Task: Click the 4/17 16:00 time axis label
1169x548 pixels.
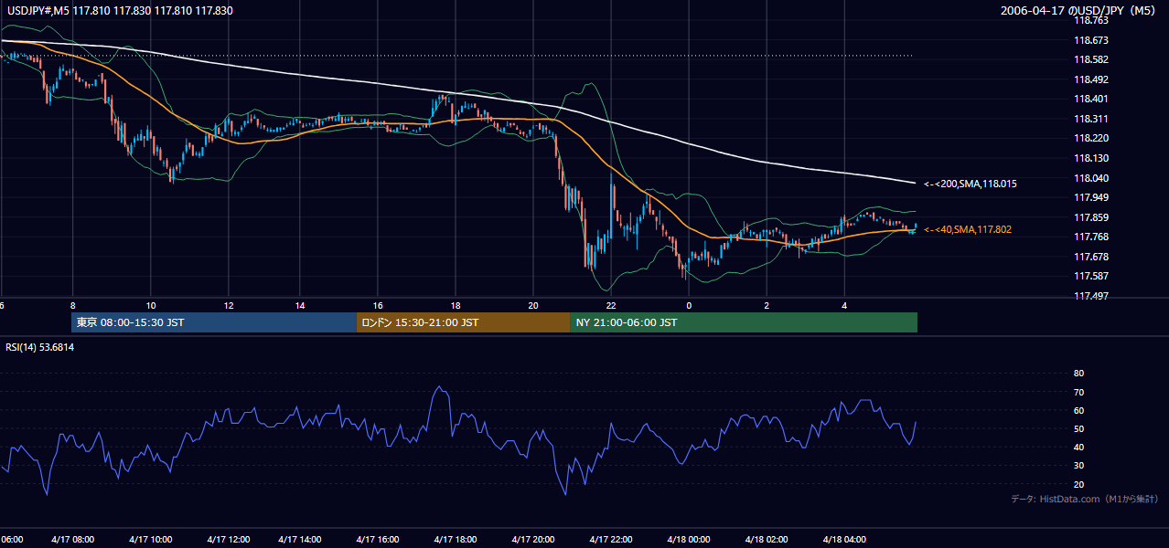Action: [377, 539]
